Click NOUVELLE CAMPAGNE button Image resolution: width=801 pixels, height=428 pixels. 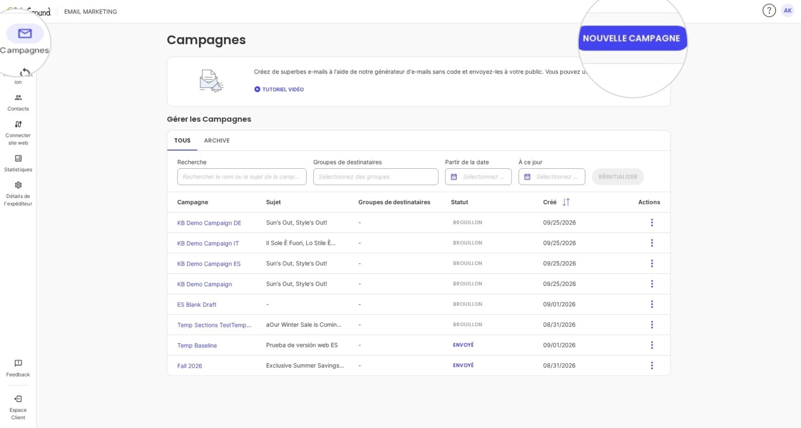point(632,38)
